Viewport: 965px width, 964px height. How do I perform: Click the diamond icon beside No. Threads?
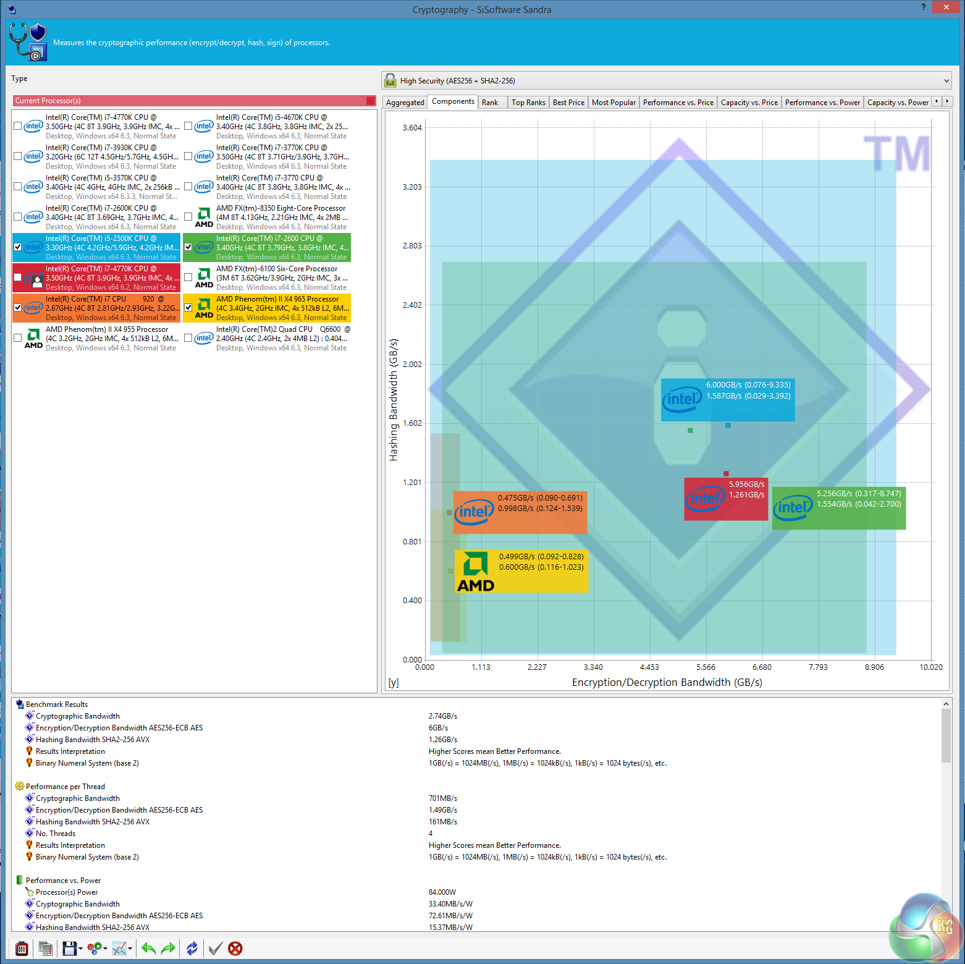click(29, 833)
